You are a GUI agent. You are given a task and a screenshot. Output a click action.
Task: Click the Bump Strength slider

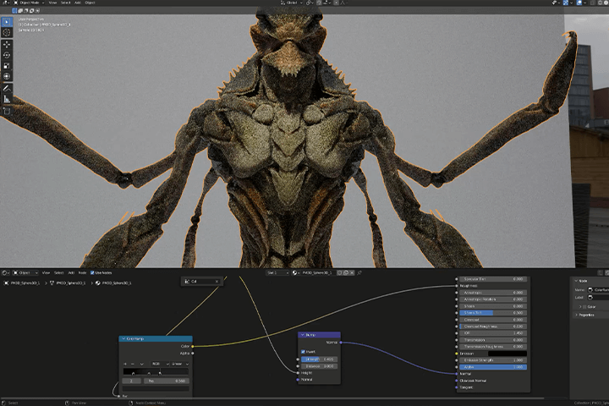tap(319, 359)
